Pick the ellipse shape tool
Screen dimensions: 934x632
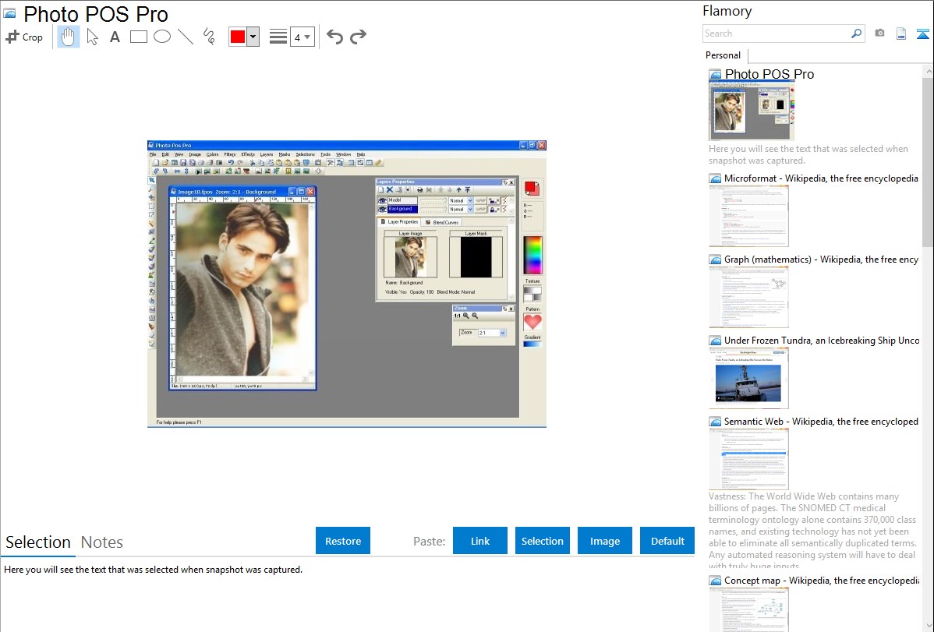(x=162, y=37)
